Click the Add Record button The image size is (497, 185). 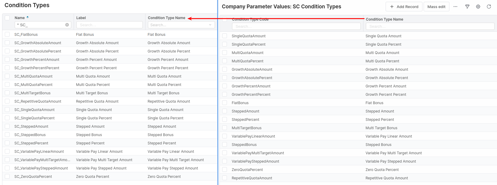point(404,7)
